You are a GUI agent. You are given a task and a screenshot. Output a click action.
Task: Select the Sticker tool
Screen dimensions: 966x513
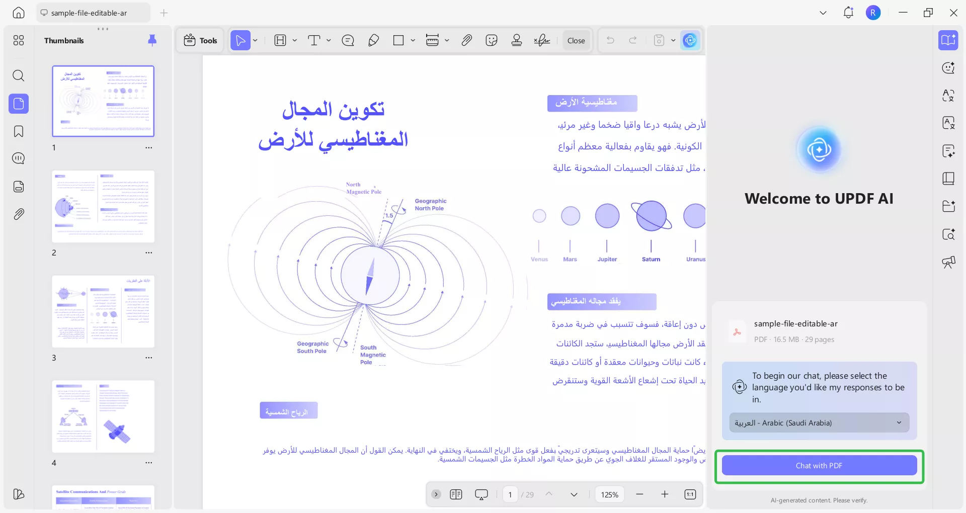[x=492, y=40]
